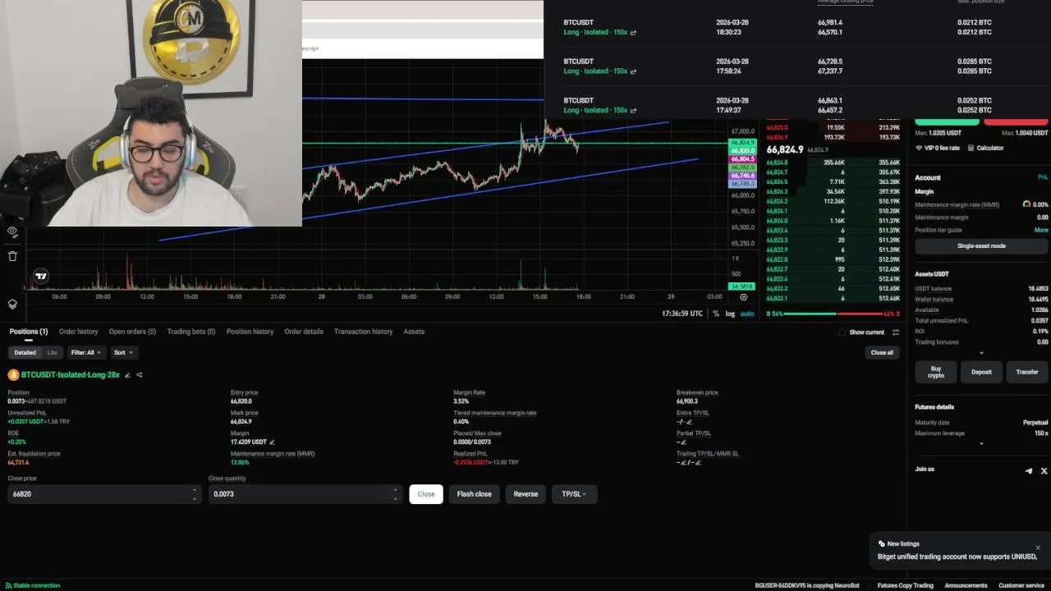Open the Assets tab
Viewport: 1051px width, 591px height.
click(414, 332)
